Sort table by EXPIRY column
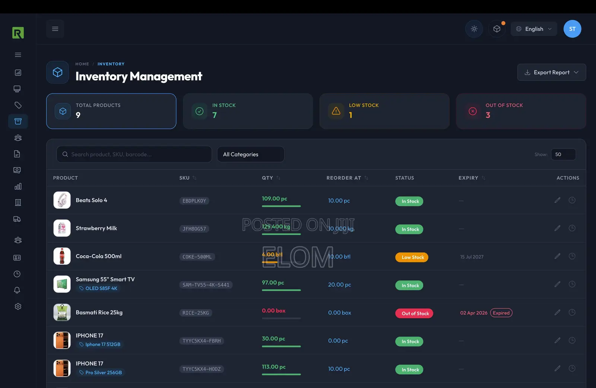The image size is (596, 388). [x=472, y=178]
